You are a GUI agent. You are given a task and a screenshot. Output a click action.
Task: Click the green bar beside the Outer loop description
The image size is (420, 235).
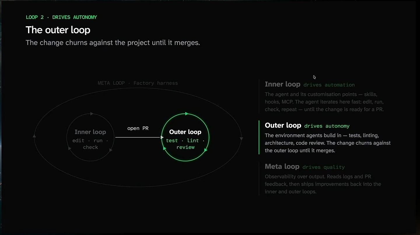pos(259,137)
